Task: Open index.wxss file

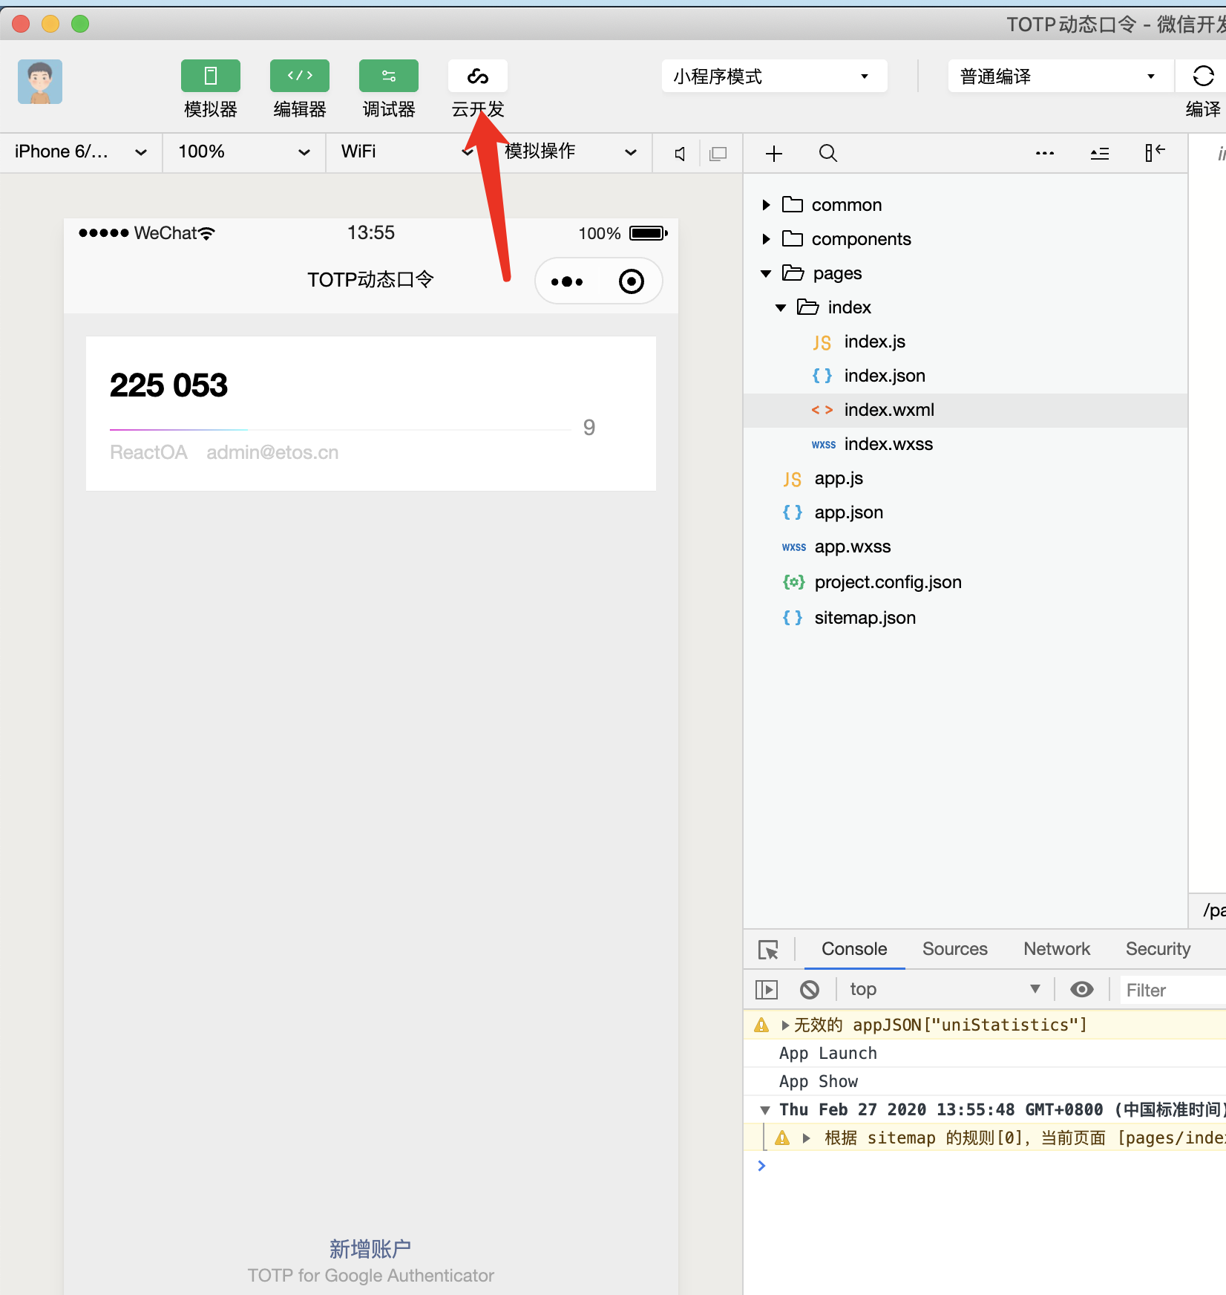Action: tap(888, 444)
